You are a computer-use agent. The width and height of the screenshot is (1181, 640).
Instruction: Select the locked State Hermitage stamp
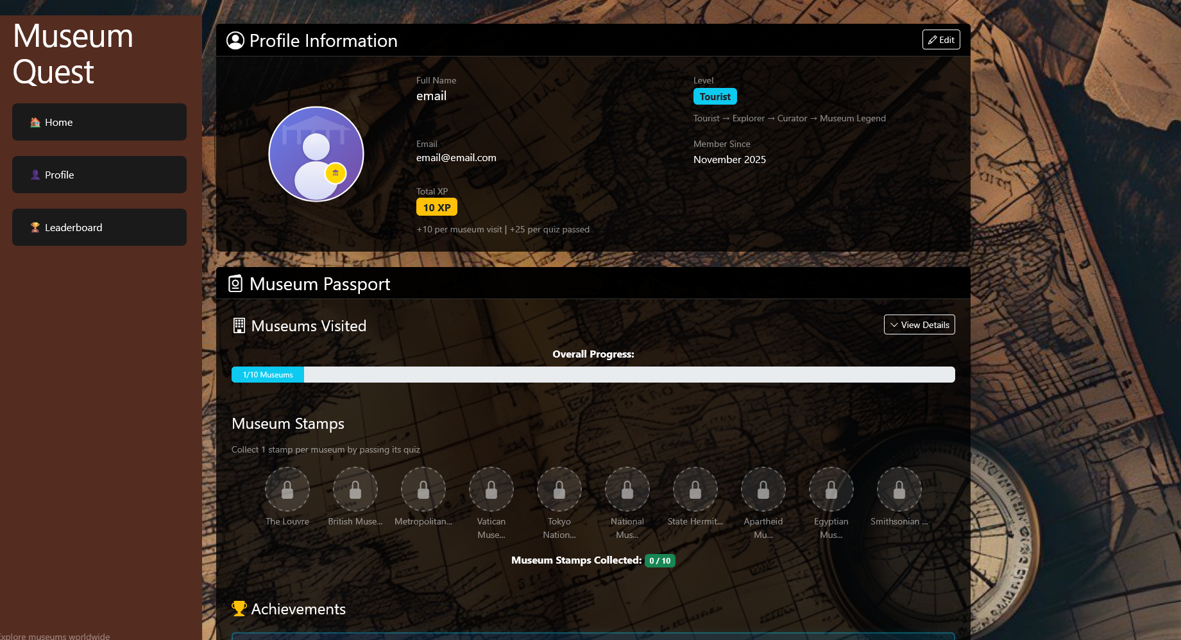(x=695, y=489)
